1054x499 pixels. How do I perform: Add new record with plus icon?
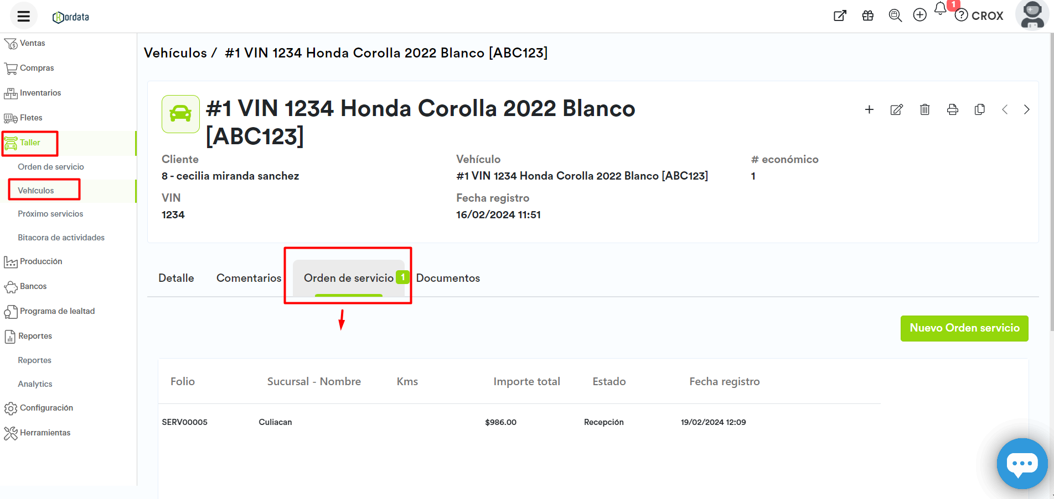(x=869, y=109)
